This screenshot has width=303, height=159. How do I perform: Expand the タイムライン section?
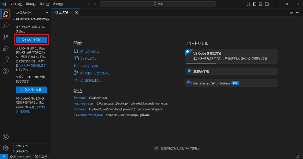(x=32, y=151)
